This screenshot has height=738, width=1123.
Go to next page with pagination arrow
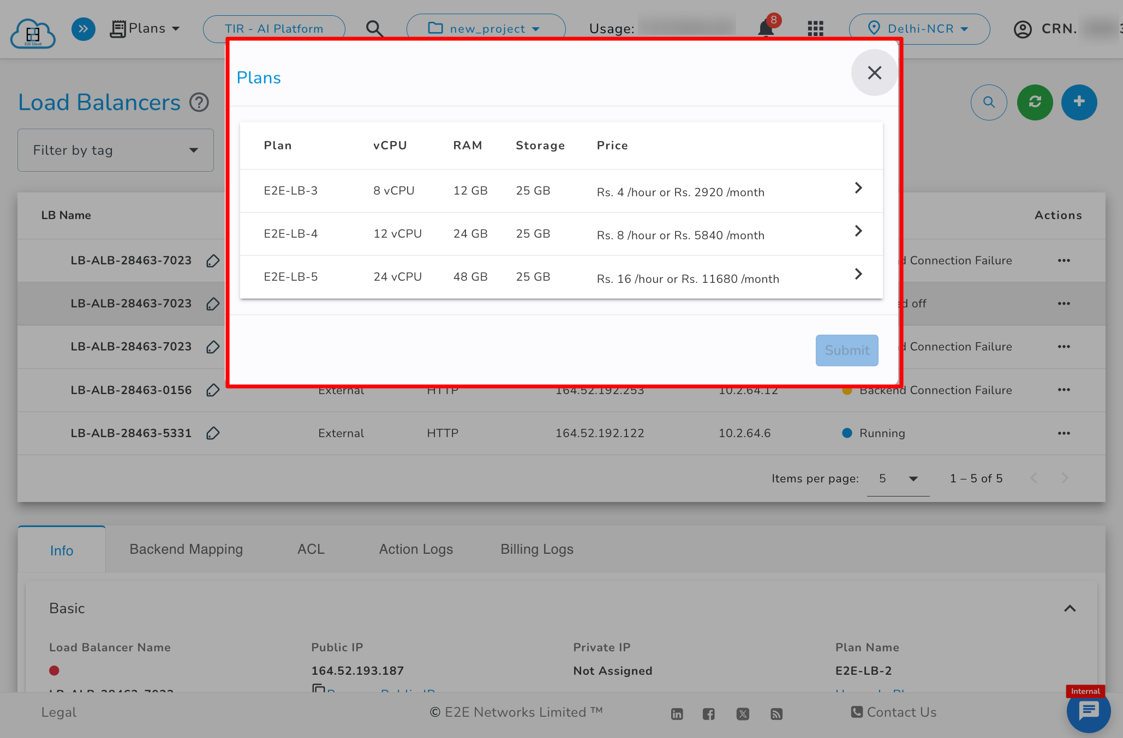[1065, 478]
